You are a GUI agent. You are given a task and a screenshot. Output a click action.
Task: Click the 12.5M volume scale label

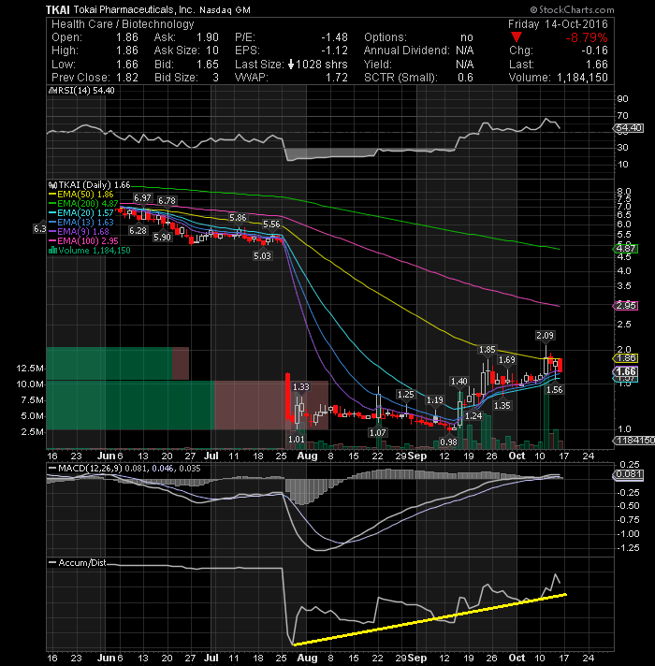pyautogui.click(x=29, y=369)
